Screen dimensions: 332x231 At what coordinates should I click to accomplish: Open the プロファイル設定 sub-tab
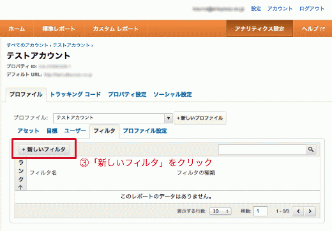point(145,130)
